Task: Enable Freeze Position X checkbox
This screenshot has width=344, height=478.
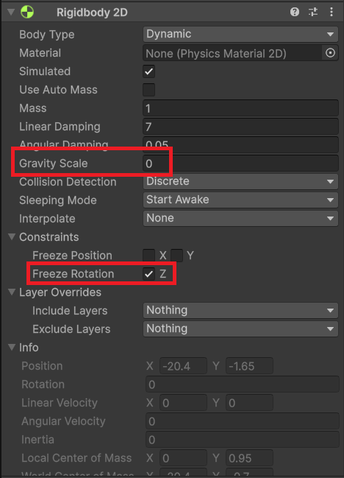Action: [148, 256]
